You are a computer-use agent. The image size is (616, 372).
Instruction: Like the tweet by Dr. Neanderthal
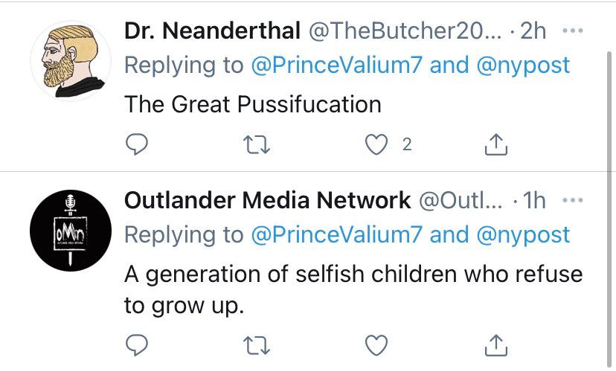coord(378,146)
